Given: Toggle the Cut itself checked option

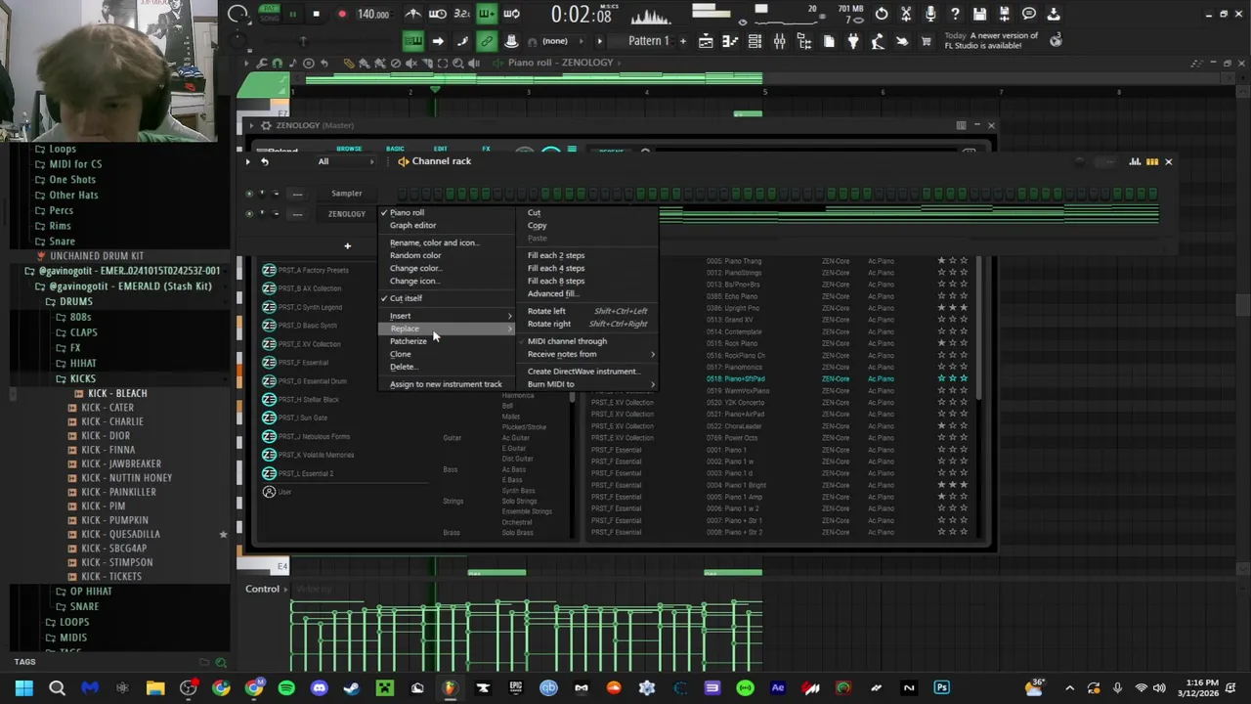Looking at the screenshot, I should click(x=406, y=298).
